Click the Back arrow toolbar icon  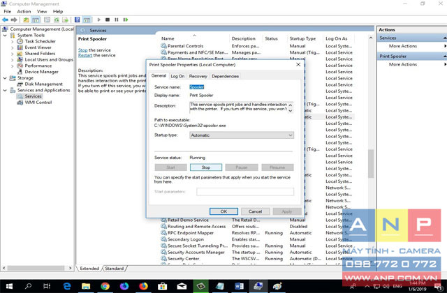pyautogui.click(x=5, y=20)
